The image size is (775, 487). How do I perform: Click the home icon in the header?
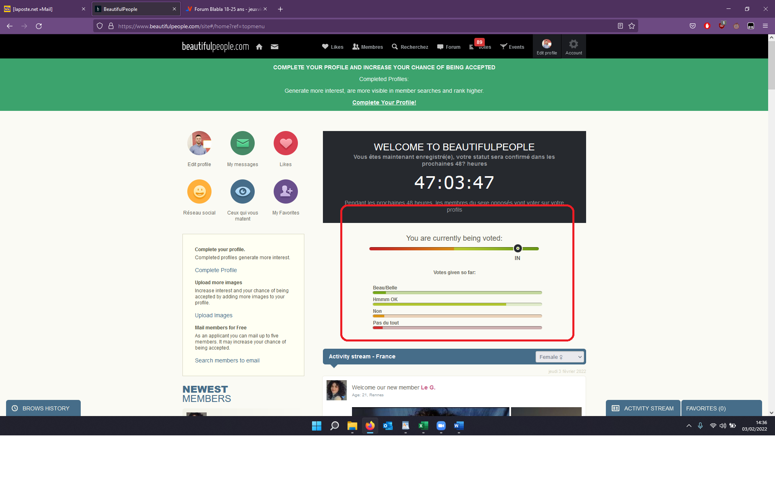(259, 47)
